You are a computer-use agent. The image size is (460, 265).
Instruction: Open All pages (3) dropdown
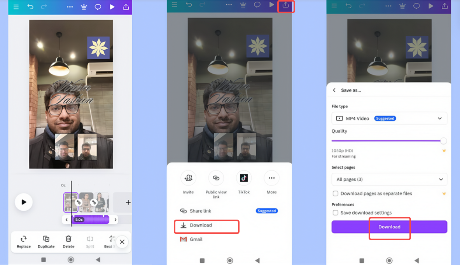coord(389,179)
